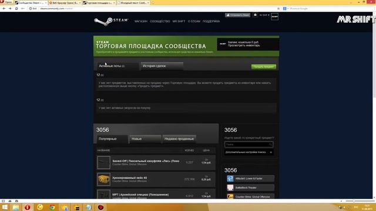Click the search magnifier icon in item search

(270, 145)
